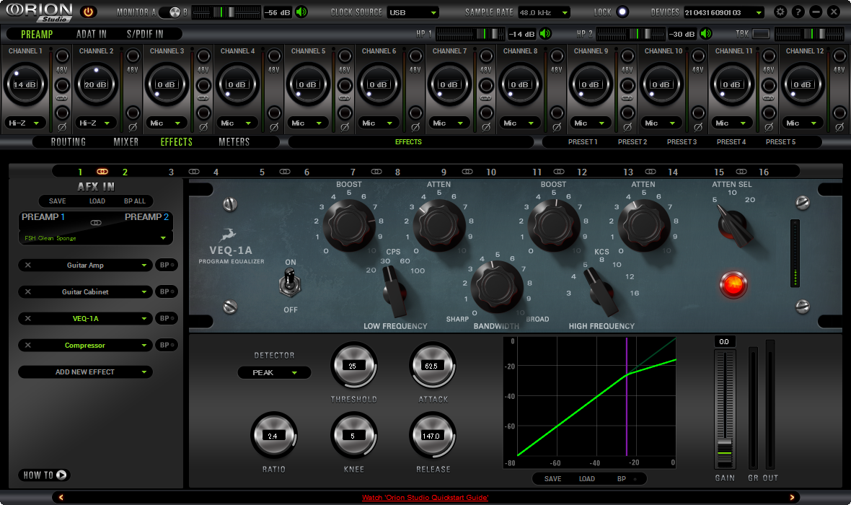Flip the VEQ-1A On/Off toggle switch
Image resolution: width=851 pixels, height=505 pixels.
point(291,281)
